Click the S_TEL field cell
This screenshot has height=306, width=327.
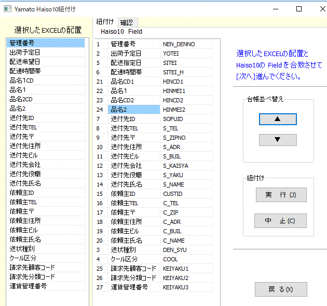[x=186, y=128]
